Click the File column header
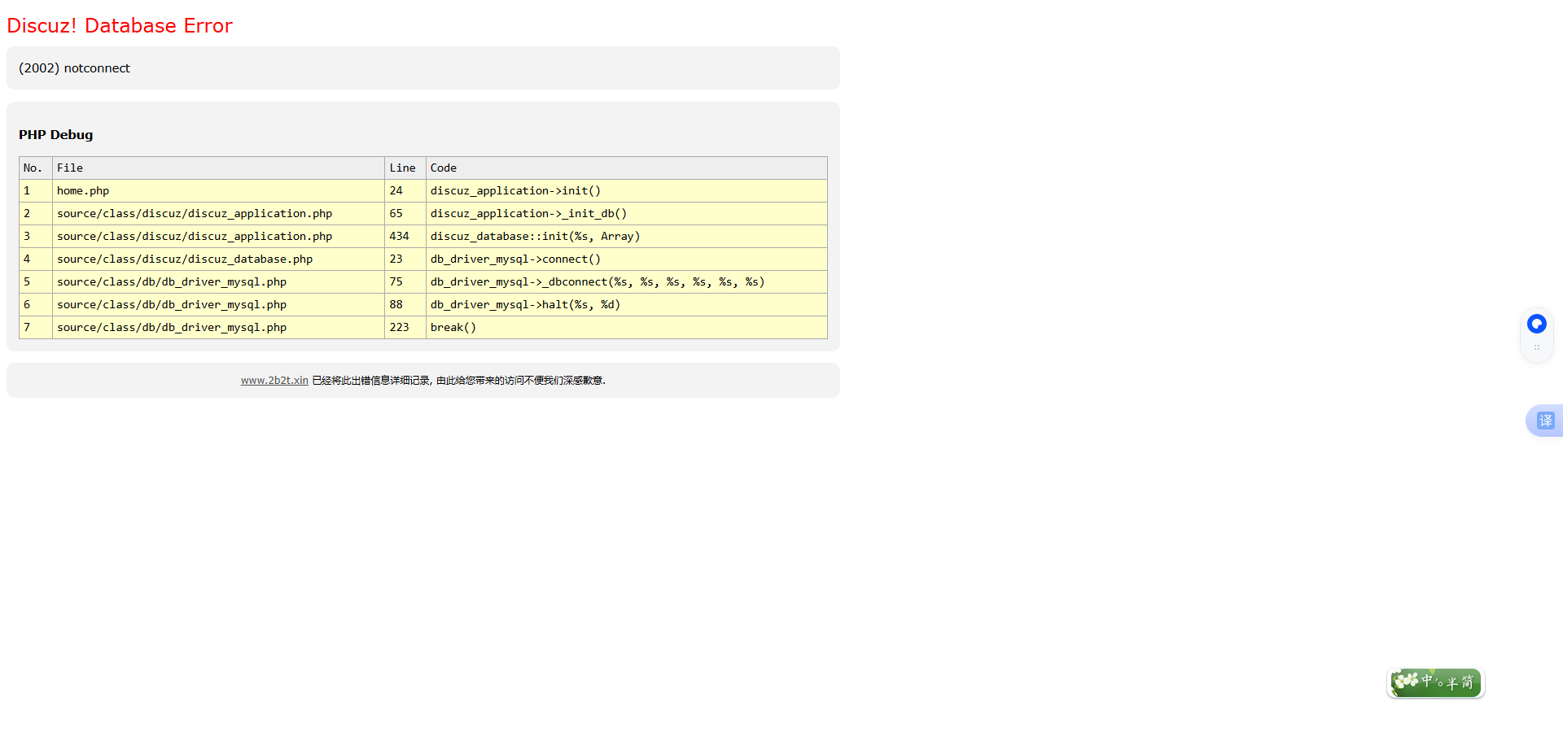The image size is (1563, 754). coord(70,168)
